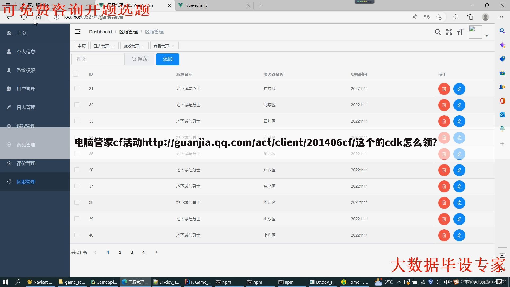
Task: Check the box for row ID 33
Action: [x=77, y=121]
